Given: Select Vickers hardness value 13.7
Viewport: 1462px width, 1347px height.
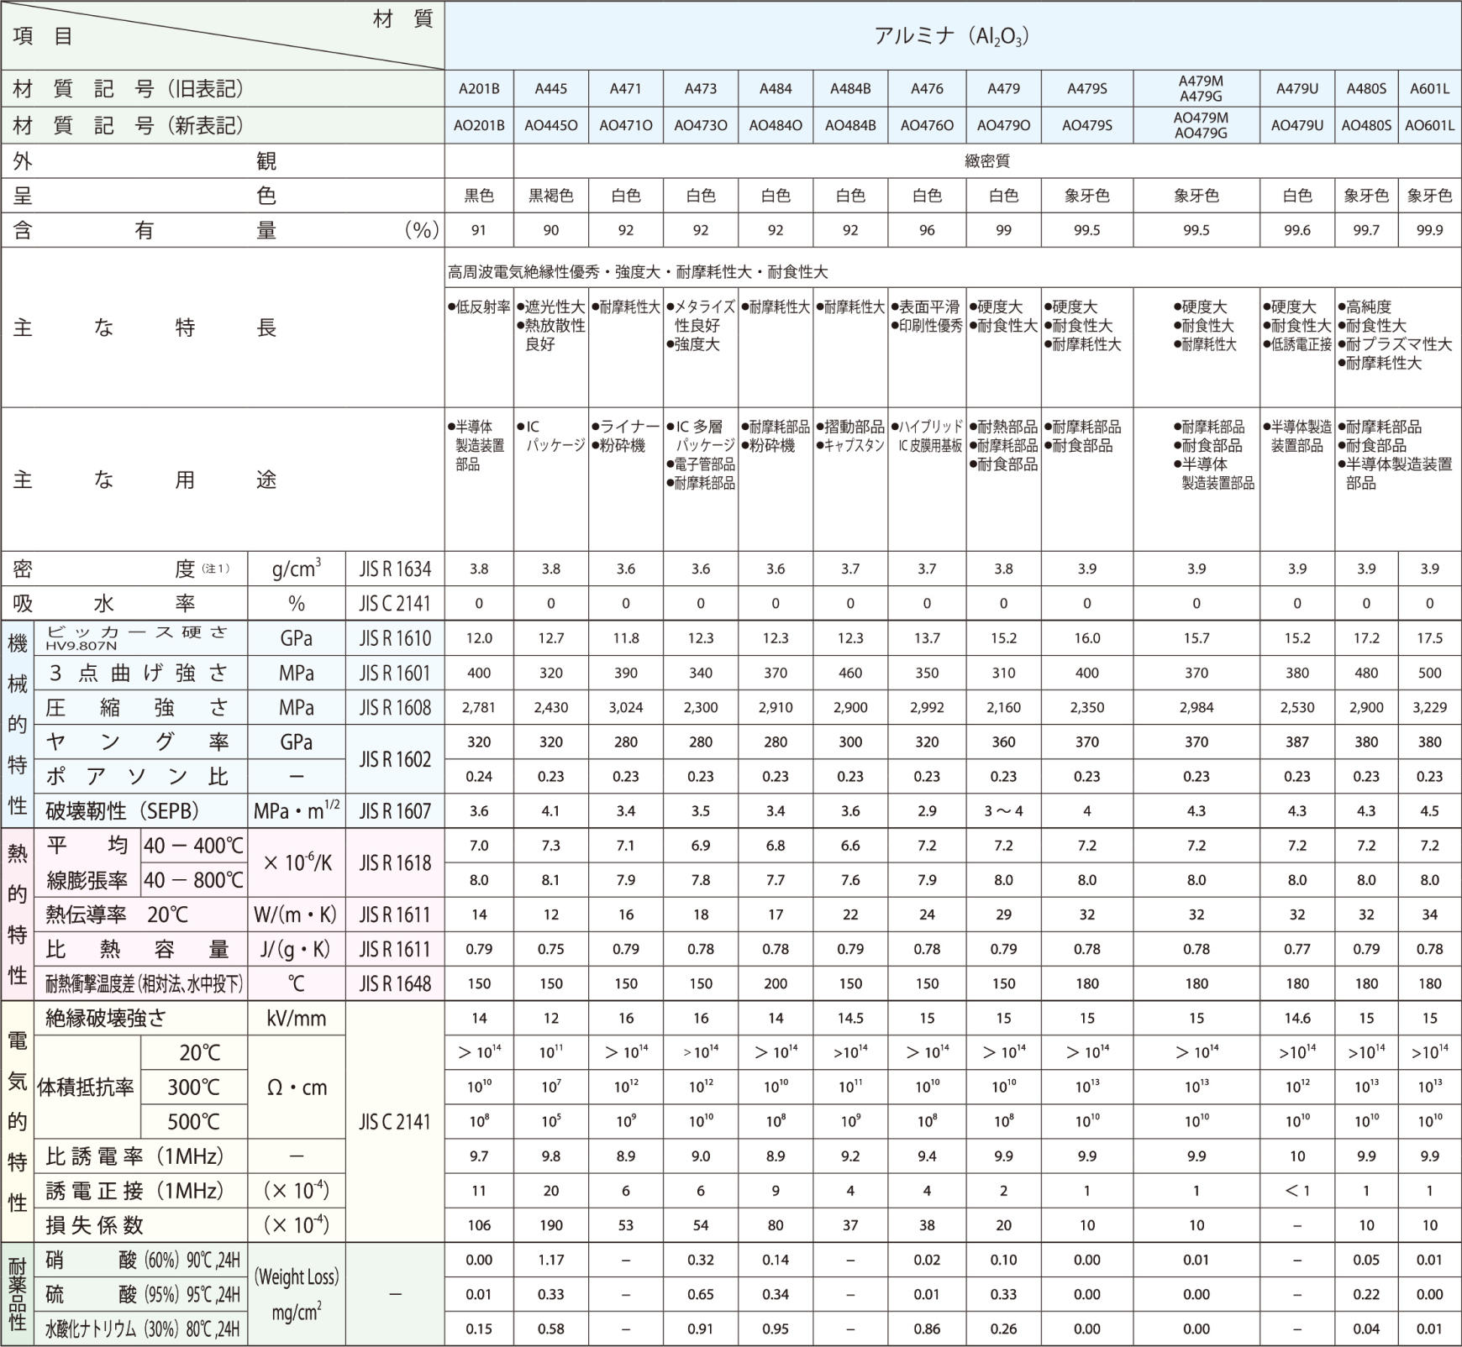Looking at the screenshot, I should point(927,638).
